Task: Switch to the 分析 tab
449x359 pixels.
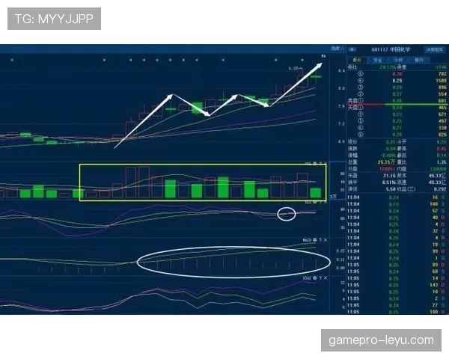Action: [398, 60]
